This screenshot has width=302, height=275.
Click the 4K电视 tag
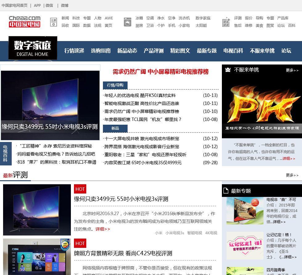211,233
